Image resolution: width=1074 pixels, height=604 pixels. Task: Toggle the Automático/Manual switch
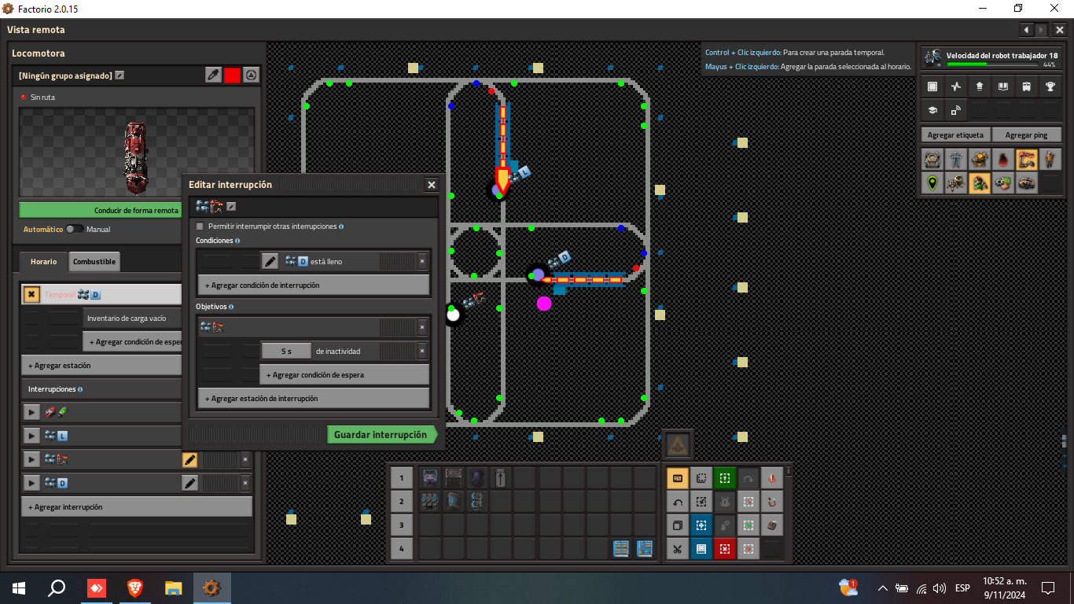[75, 229]
